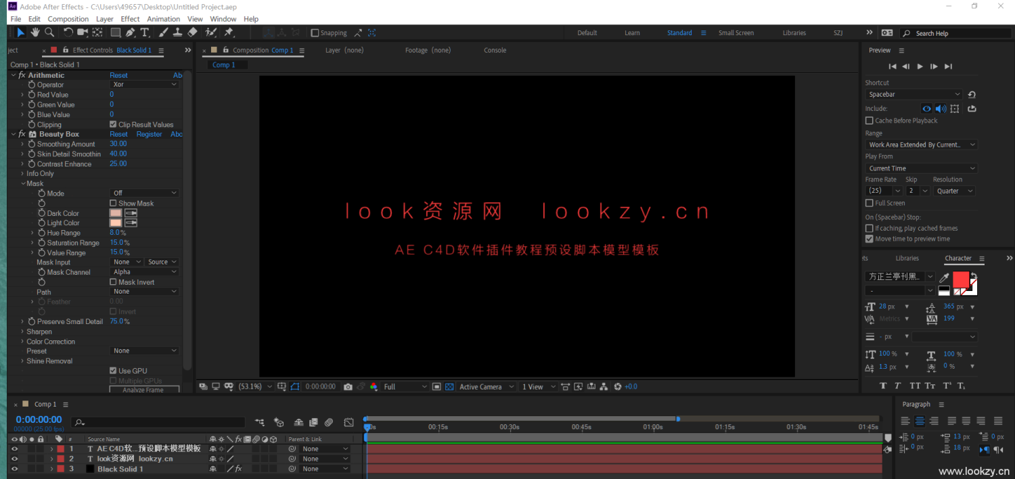
Task: Select the Horizontal Type tool
Action: 145,32
